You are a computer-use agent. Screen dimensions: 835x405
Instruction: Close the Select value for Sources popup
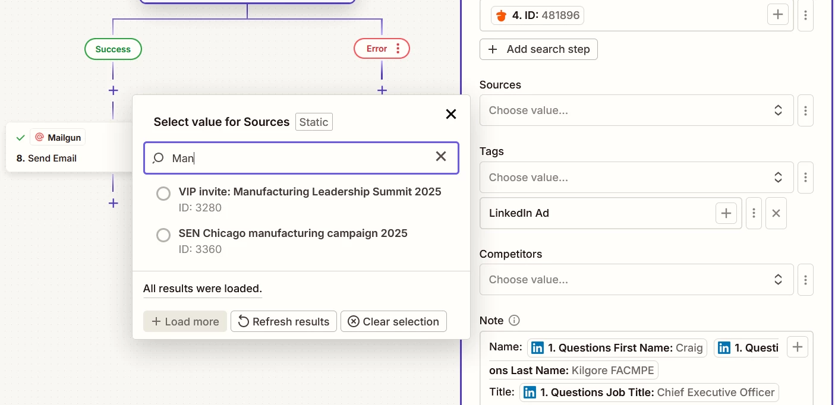coord(451,114)
